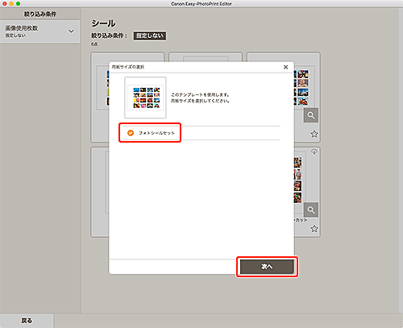The image size is (403, 328).
Task: Click the 次へ button
Action: (267, 267)
